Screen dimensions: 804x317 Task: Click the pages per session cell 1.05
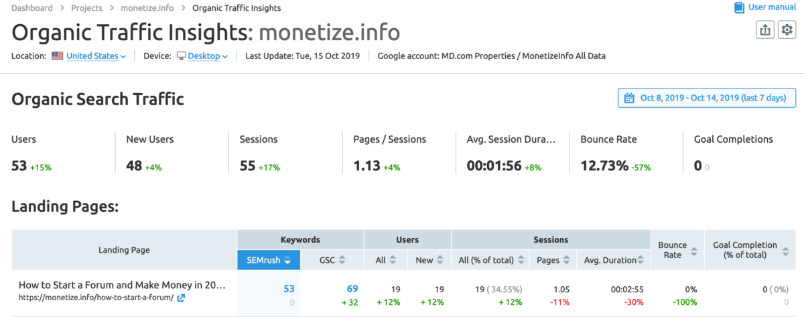(x=561, y=289)
